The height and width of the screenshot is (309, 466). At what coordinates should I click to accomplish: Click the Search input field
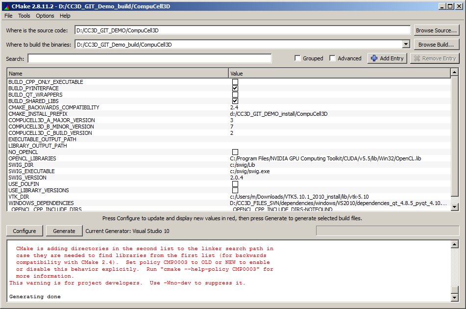tap(149, 58)
